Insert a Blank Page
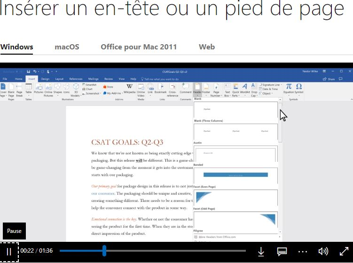The image size is (353, 263). [11, 90]
